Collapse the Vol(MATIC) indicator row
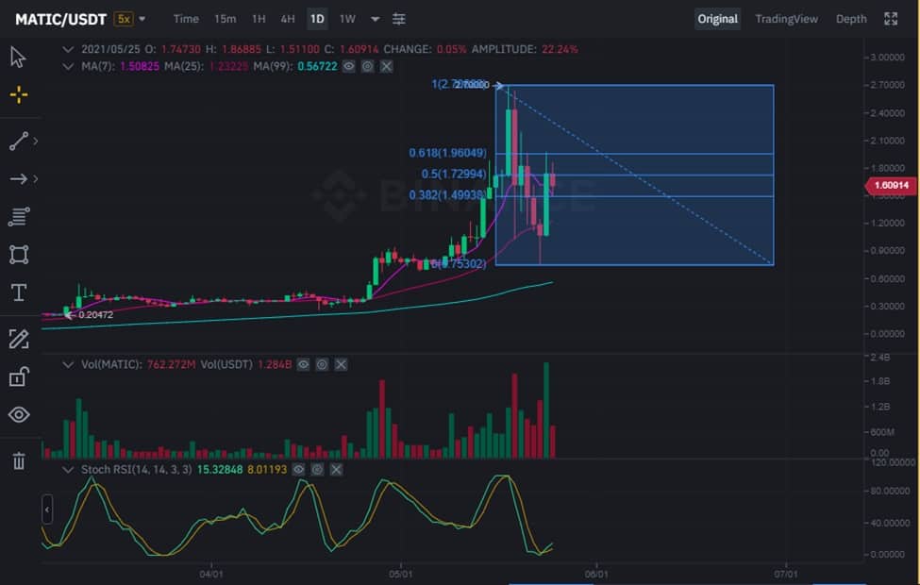Image resolution: width=920 pixels, height=585 pixels. 68,364
